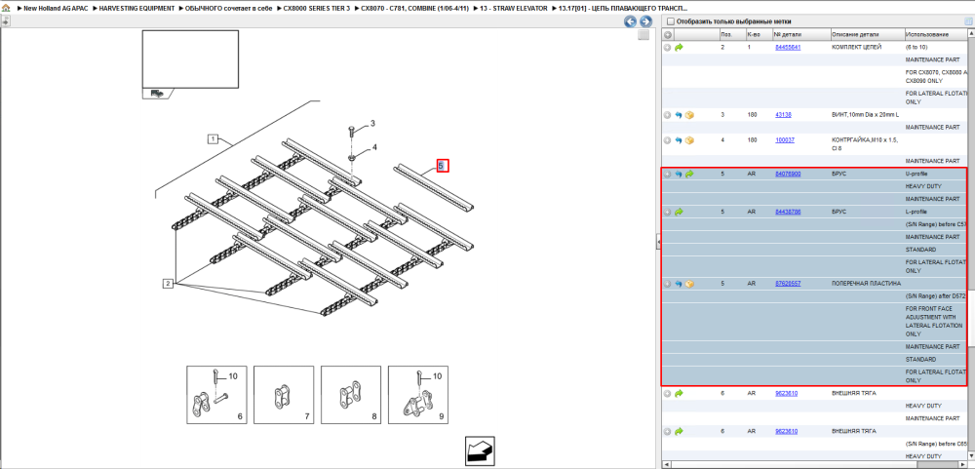Click yellow box icon for part 87628557
The width and height of the screenshot is (975, 469).
689,284
